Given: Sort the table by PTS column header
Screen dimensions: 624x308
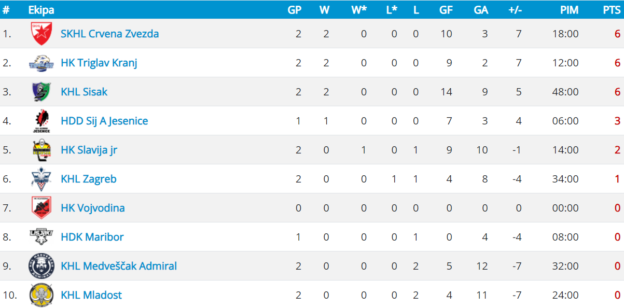Looking at the screenshot, I should tap(611, 10).
